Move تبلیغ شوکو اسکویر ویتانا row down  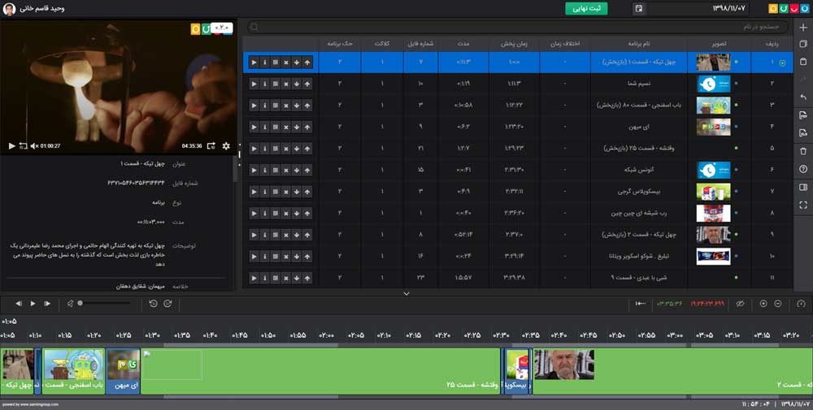click(297, 257)
